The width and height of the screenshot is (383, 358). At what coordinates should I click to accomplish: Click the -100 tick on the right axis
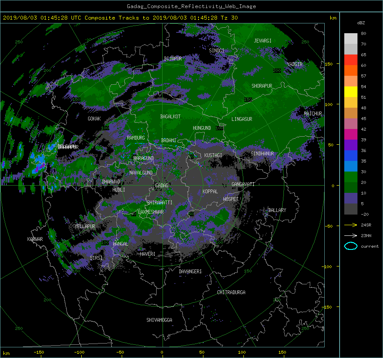pos(328,266)
